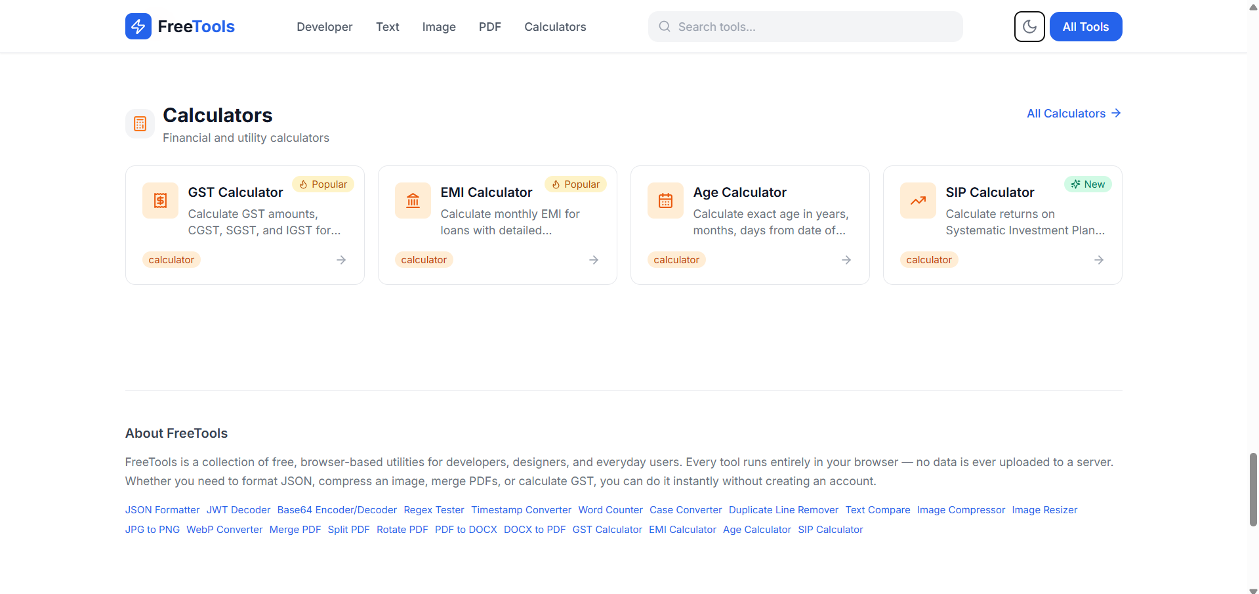Open the PDF nav item

click(490, 27)
